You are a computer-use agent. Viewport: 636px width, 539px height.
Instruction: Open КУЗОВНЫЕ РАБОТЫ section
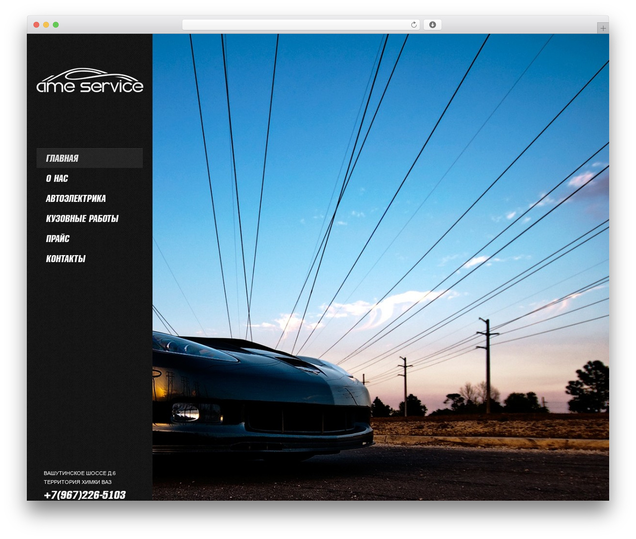tap(82, 218)
